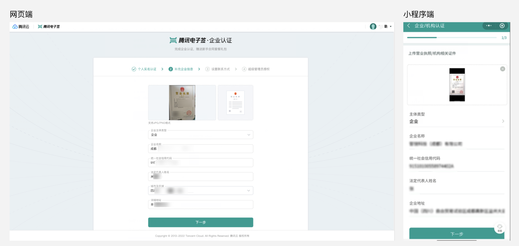Click the 腾讯云 logo icon
This screenshot has width=519, height=246.
click(16, 26)
